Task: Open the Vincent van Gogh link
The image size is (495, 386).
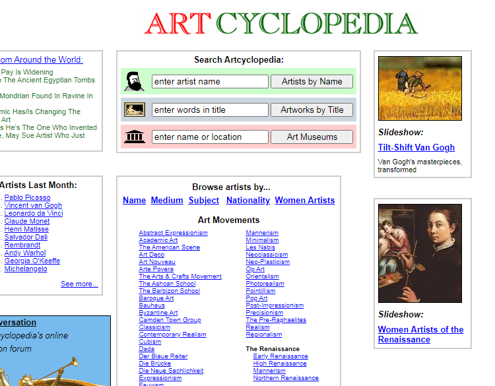Action: (33, 205)
